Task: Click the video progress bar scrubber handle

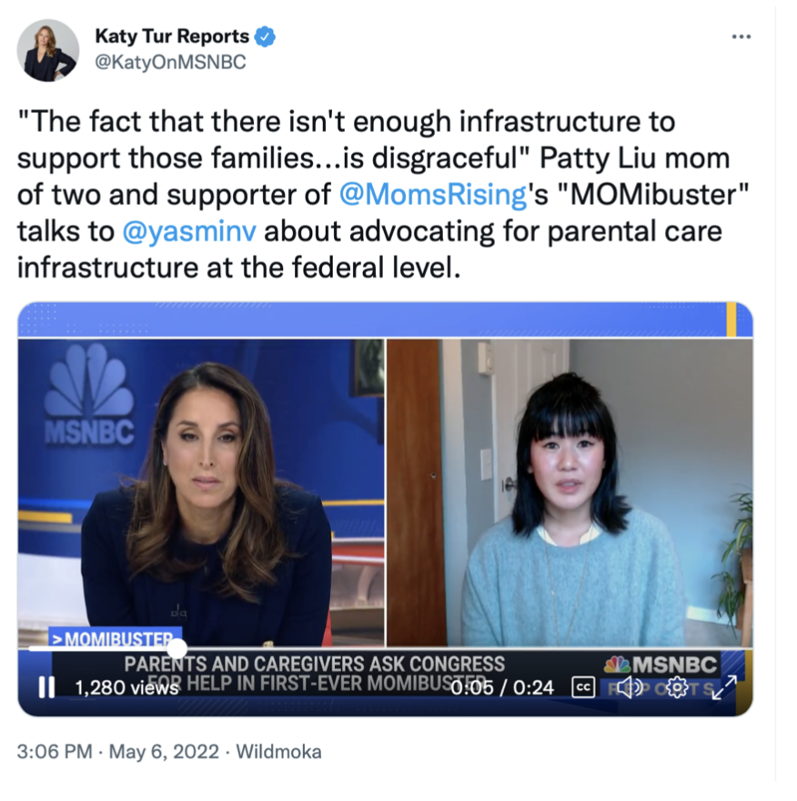Action: click(177, 649)
